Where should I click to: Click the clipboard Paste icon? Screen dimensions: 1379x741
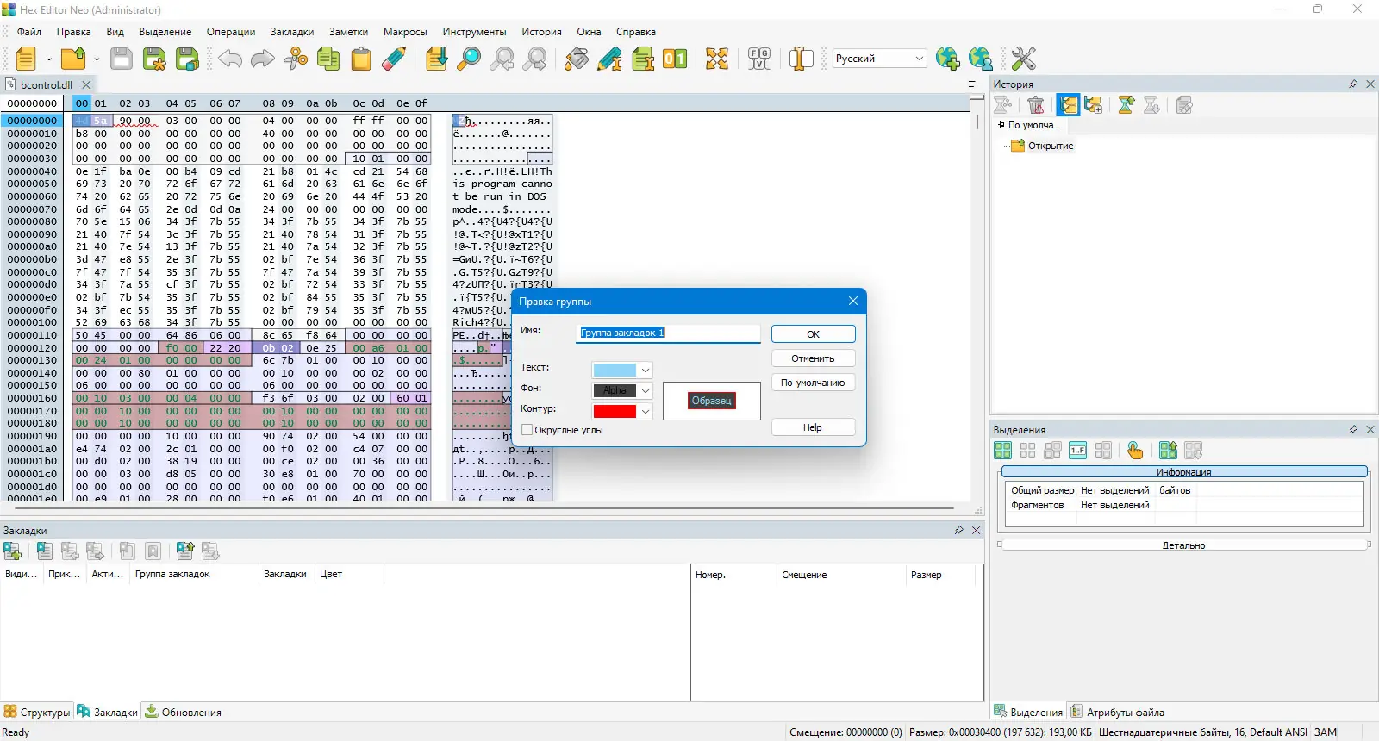(361, 59)
